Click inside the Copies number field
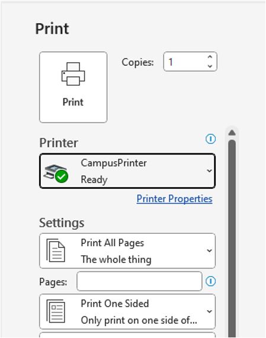Viewport: 266px width, 338px height. point(185,62)
